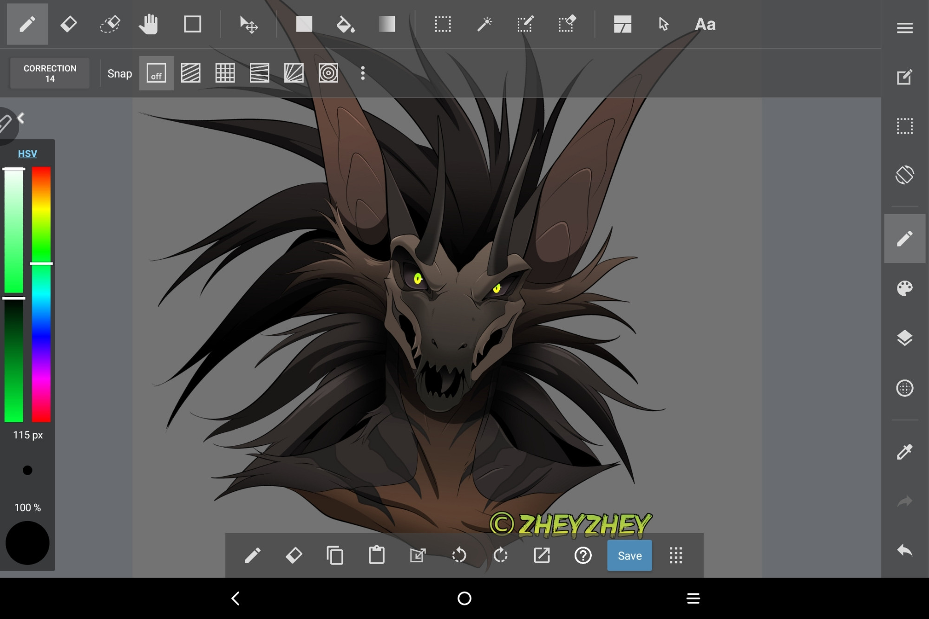This screenshot has width=929, height=619.
Task: Open Android recent apps button
Action: 693,598
